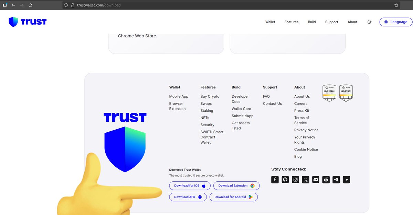Click the Download for iOS button
413x215 pixels.
tap(190, 186)
